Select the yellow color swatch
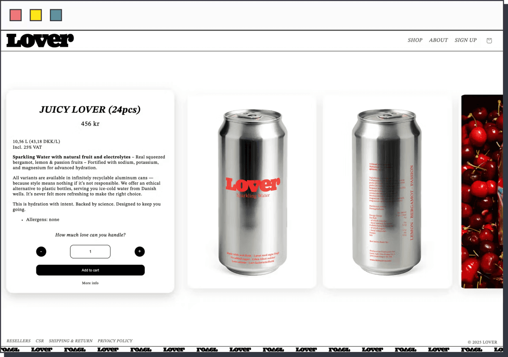 36,15
